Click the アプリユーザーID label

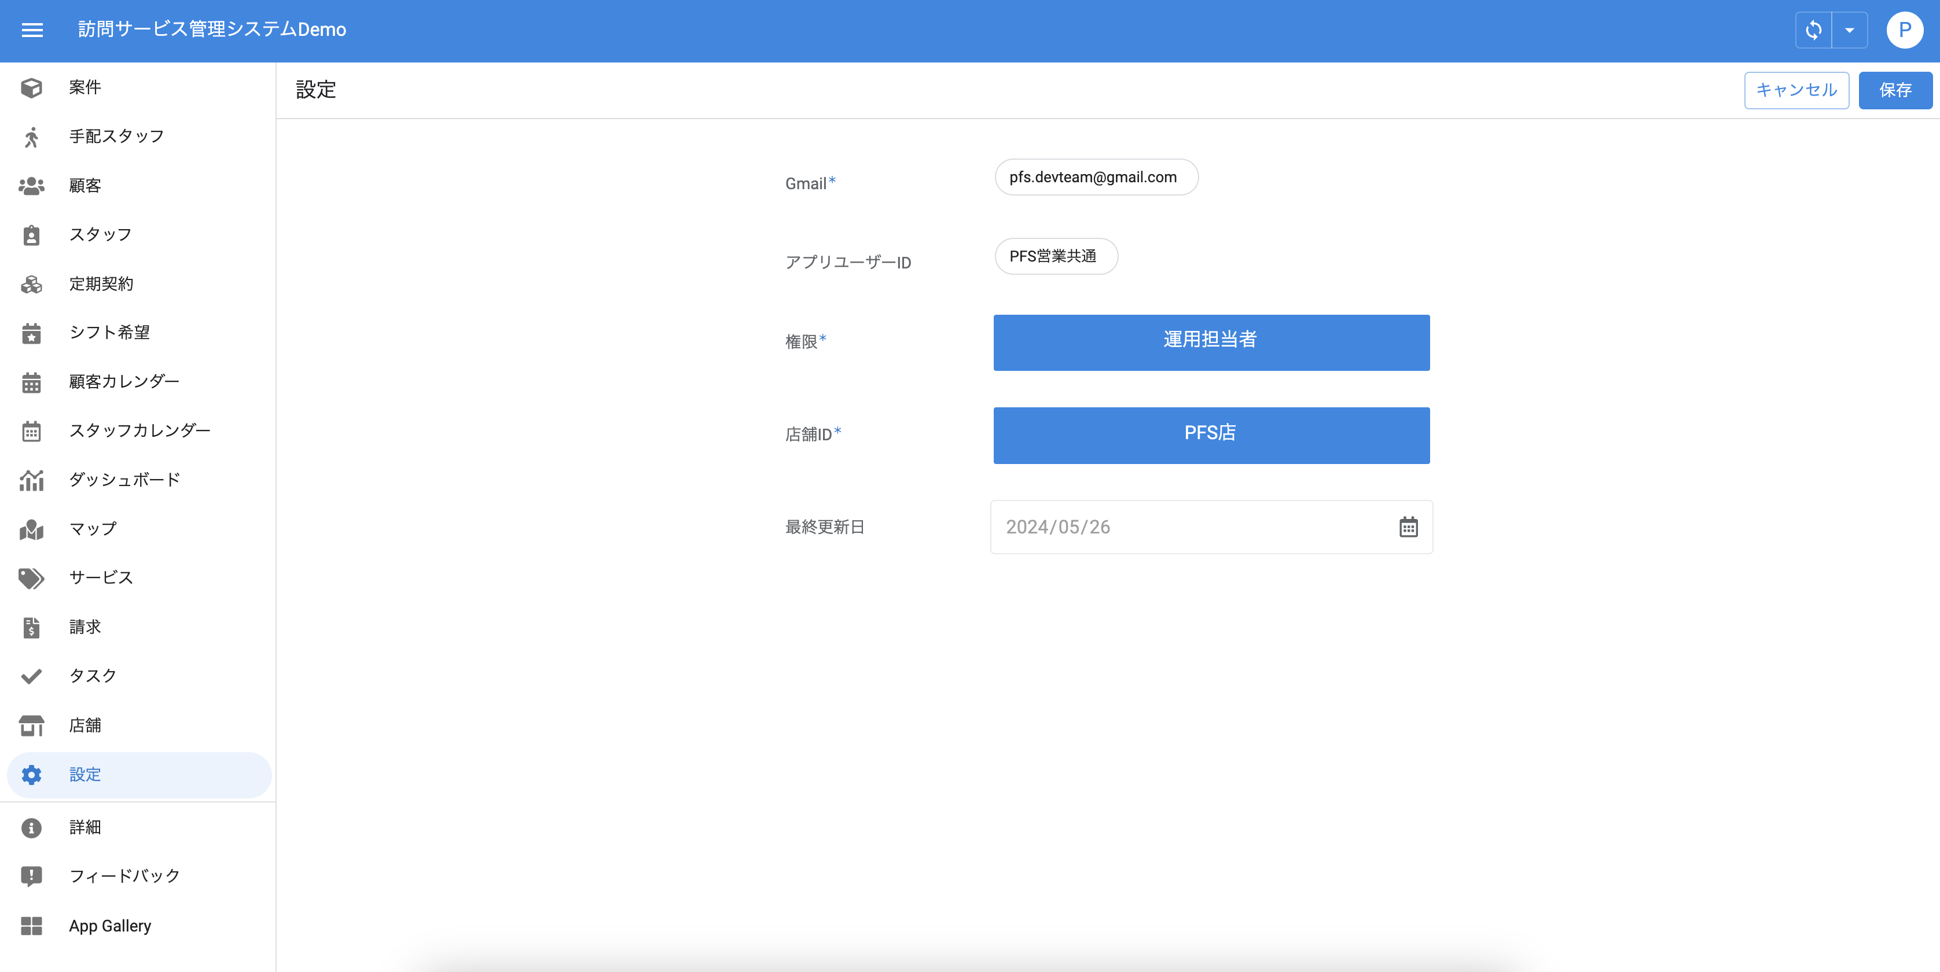pyautogui.click(x=848, y=263)
